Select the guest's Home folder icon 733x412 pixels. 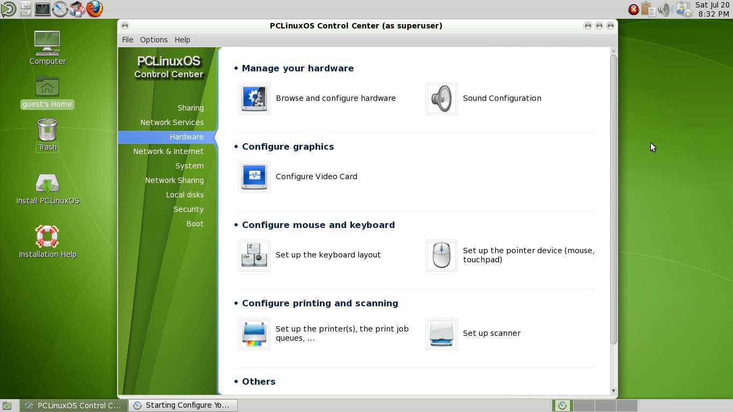[47, 86]
